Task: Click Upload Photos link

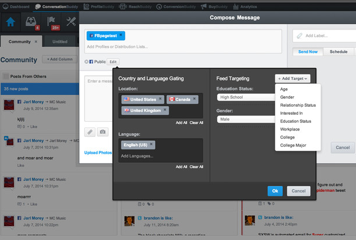Action: (98, 152)
